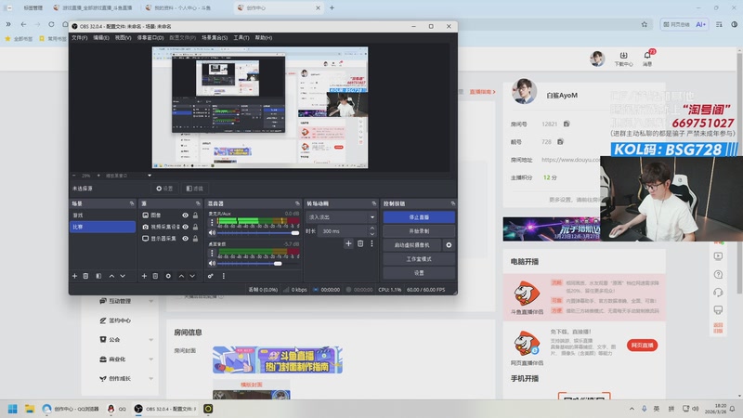Open OBS 工具(T) menu

tap(241, 37)
